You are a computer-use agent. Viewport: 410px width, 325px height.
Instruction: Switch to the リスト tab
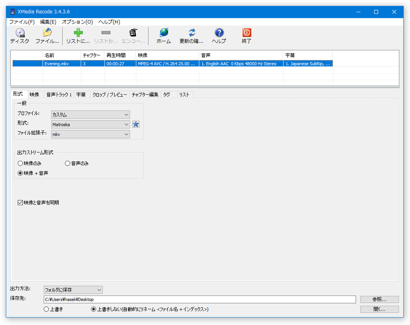pyautogui.click(x=185, y=94)
